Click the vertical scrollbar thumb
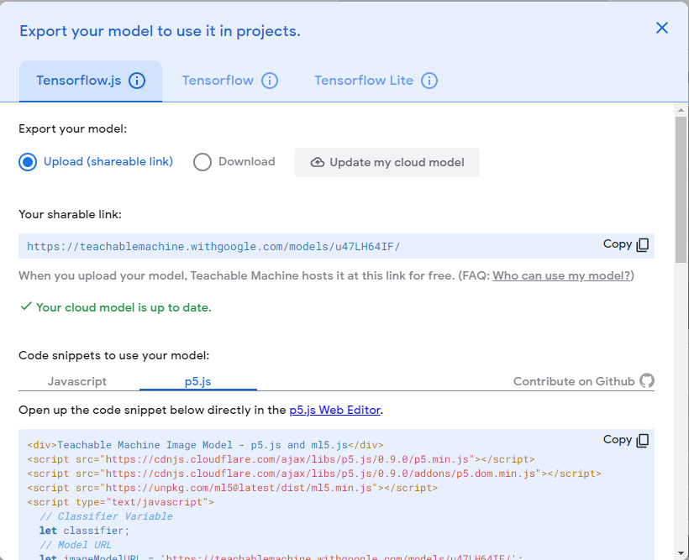 [681, 190]
